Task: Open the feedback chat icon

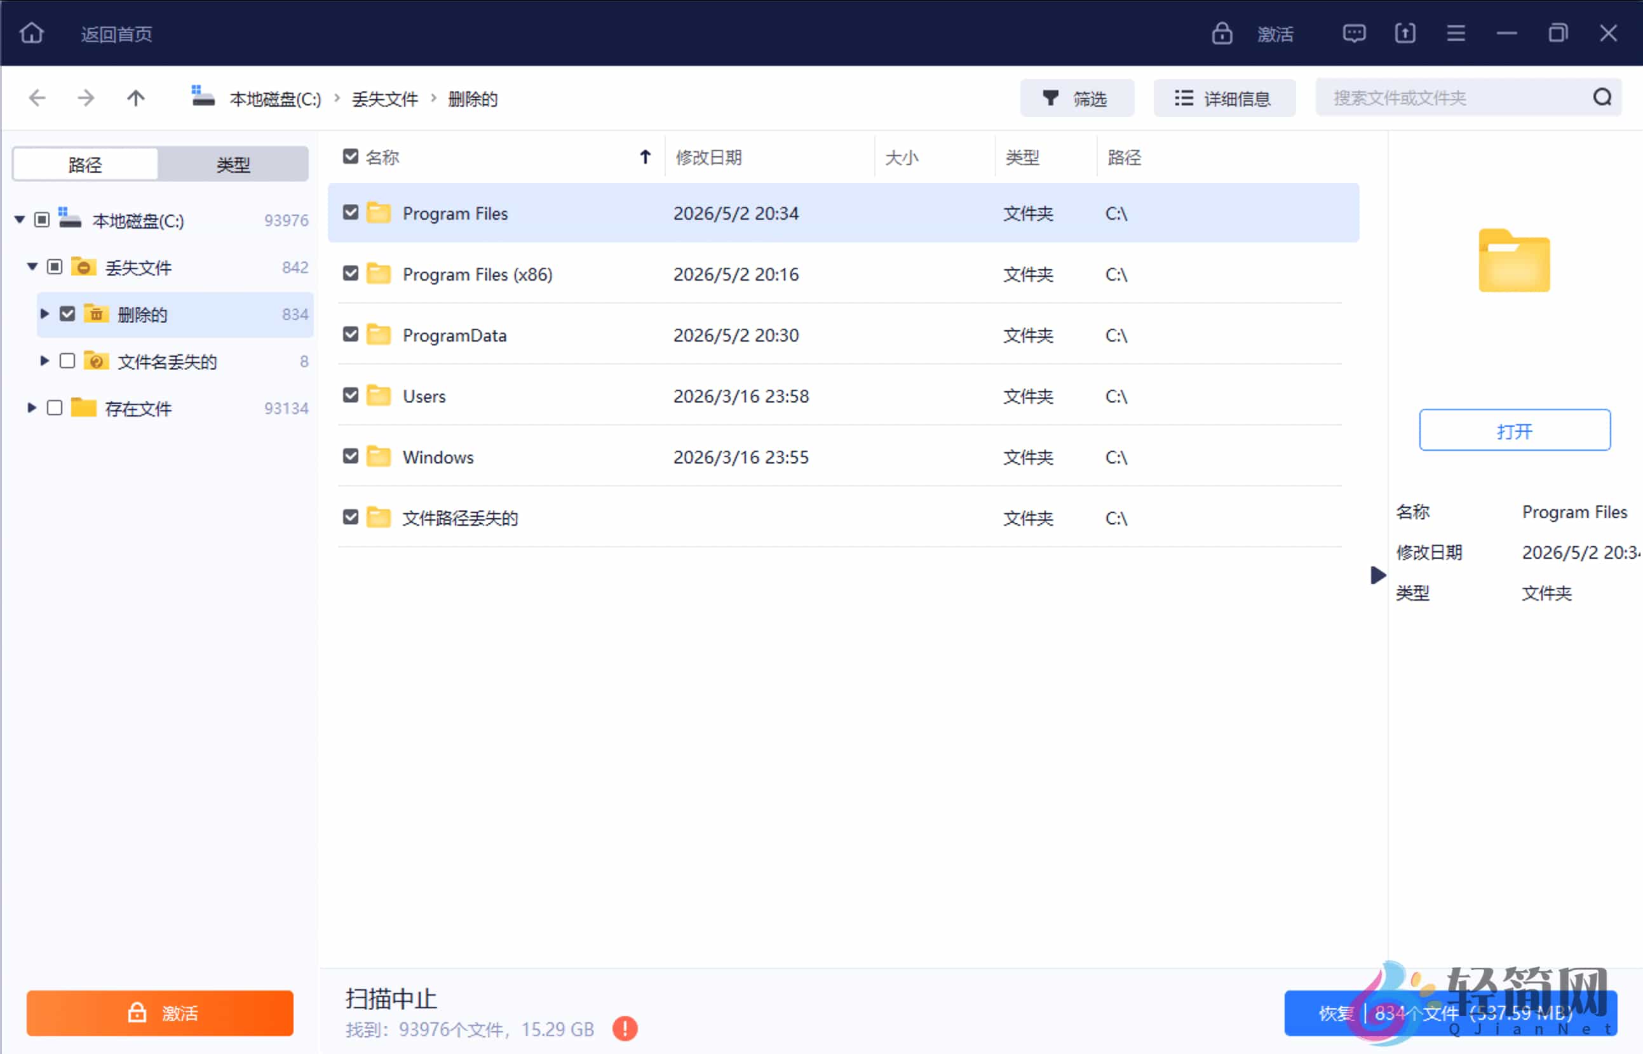Action: point(1354,33)
